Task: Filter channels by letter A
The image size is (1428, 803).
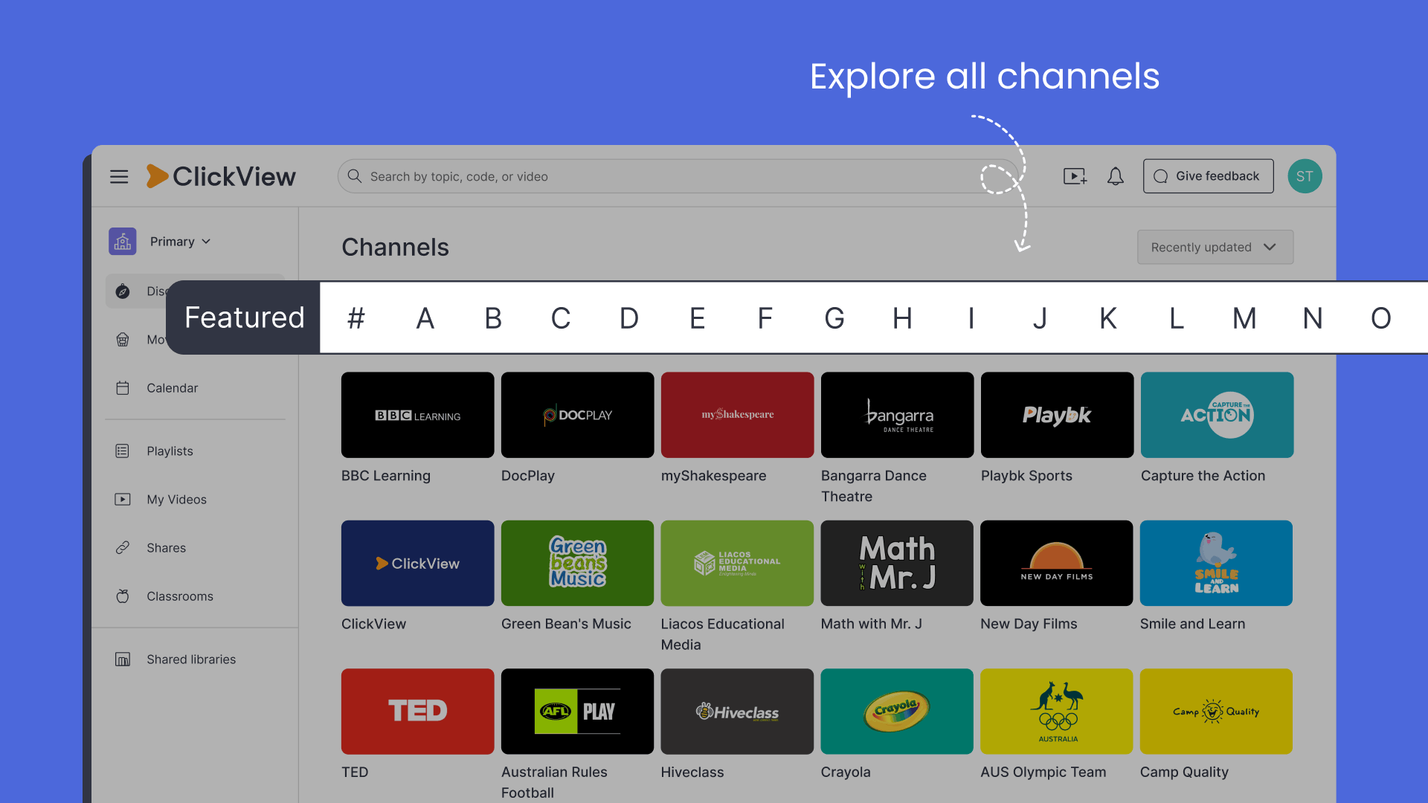Action: click(425, 318)
